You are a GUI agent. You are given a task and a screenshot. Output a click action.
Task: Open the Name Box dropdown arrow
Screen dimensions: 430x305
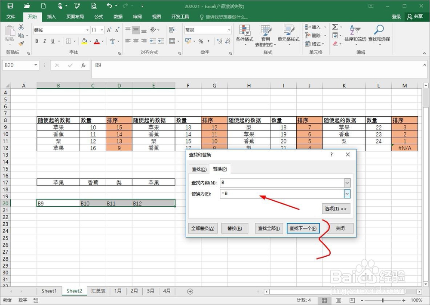(x=36, y=65)
